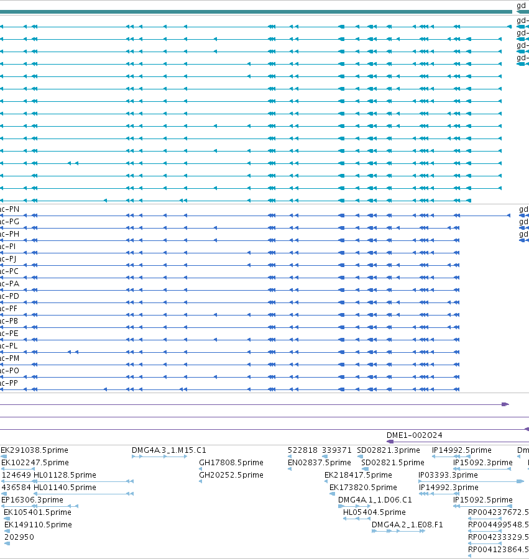This screenshot has width=529, height=559.
Task: Select the EK218417.5prime label
Action: (358, 475)
